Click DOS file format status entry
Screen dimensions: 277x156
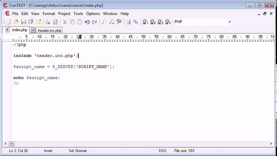pos(163,151)
